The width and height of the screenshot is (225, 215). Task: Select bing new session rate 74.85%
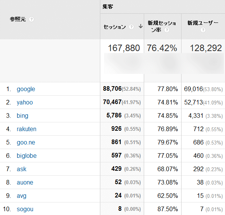pyautogui.click(x=167, y=116)
